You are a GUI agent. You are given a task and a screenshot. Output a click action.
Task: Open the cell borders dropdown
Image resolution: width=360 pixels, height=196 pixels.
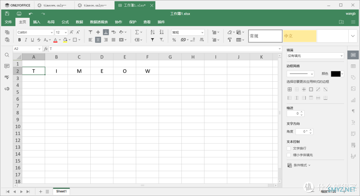point(79,40)
